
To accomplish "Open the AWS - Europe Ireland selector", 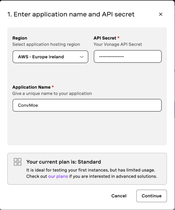I will [x=51, y=57].
